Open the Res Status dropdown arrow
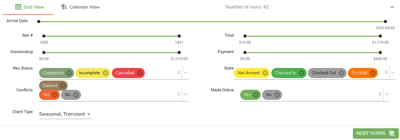Screen dimensions: 400x140 186,73
